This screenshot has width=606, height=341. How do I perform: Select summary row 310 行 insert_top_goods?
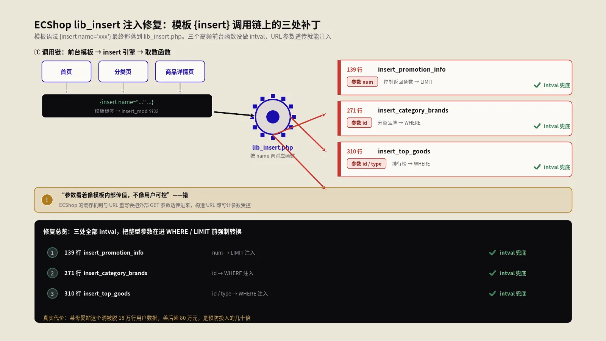(x=97, y=294)
